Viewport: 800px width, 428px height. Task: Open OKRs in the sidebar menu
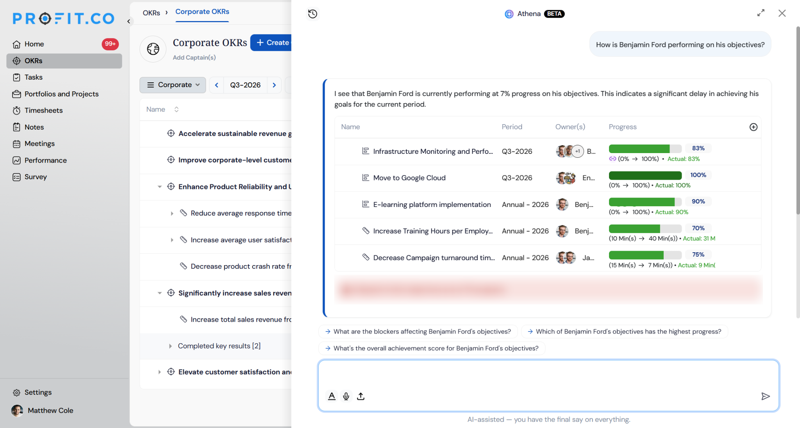64,61
